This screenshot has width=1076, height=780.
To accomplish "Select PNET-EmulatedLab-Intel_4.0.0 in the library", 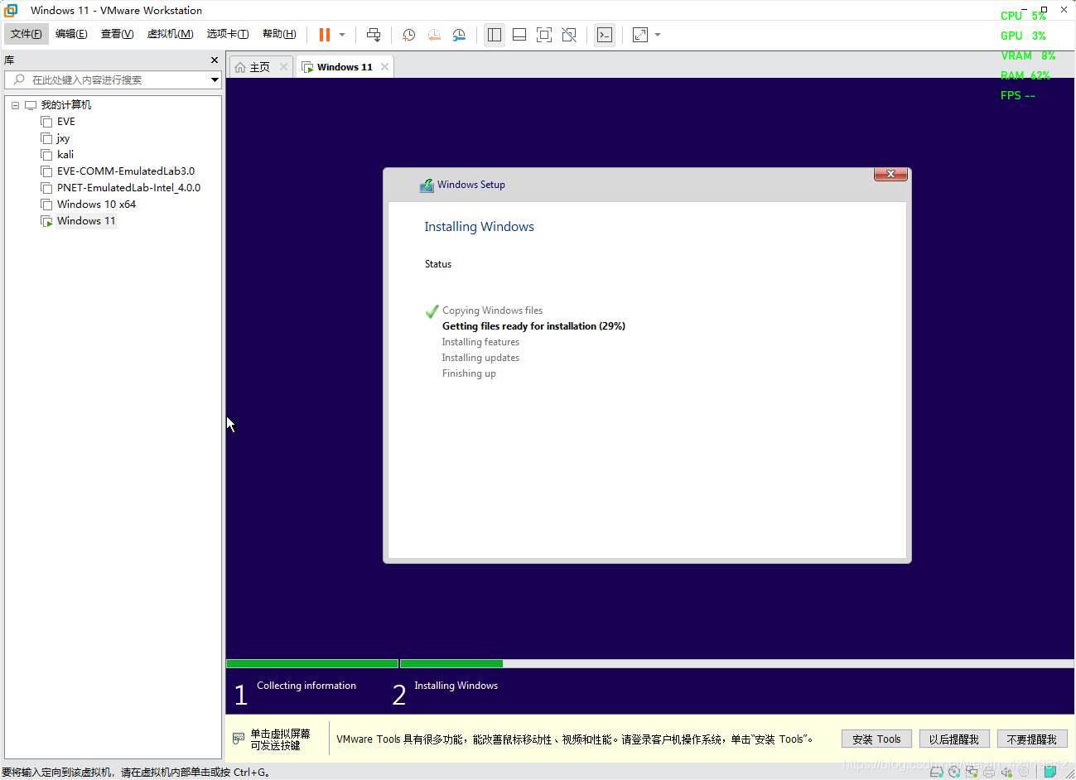I will pyautogui.click(x=128, y=188).
